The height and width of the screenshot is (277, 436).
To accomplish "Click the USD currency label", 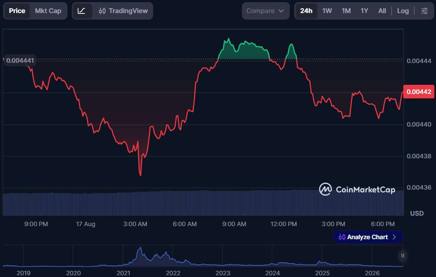I will (x=417, y=214).
